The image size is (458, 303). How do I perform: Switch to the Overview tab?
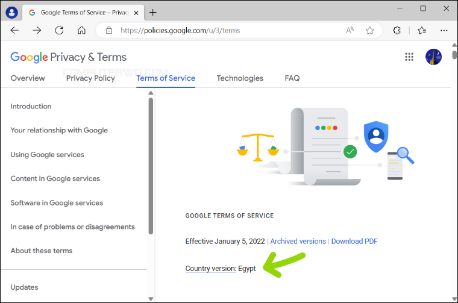click(28, 78)
